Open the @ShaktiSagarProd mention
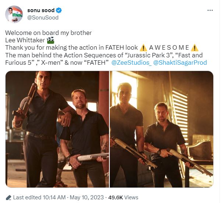 pos(180,63)
